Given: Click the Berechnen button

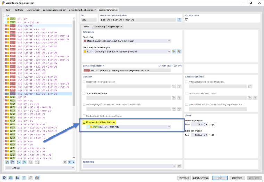Looking at the screenshot, I should coord(184,178).
